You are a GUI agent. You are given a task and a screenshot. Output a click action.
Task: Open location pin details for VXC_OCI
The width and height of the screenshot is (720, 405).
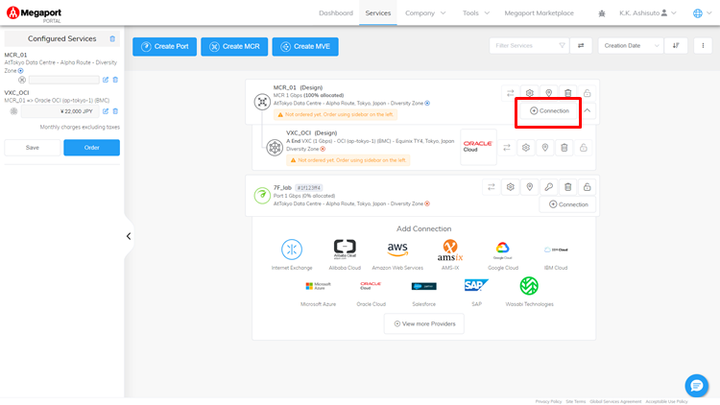click(544, 148)
